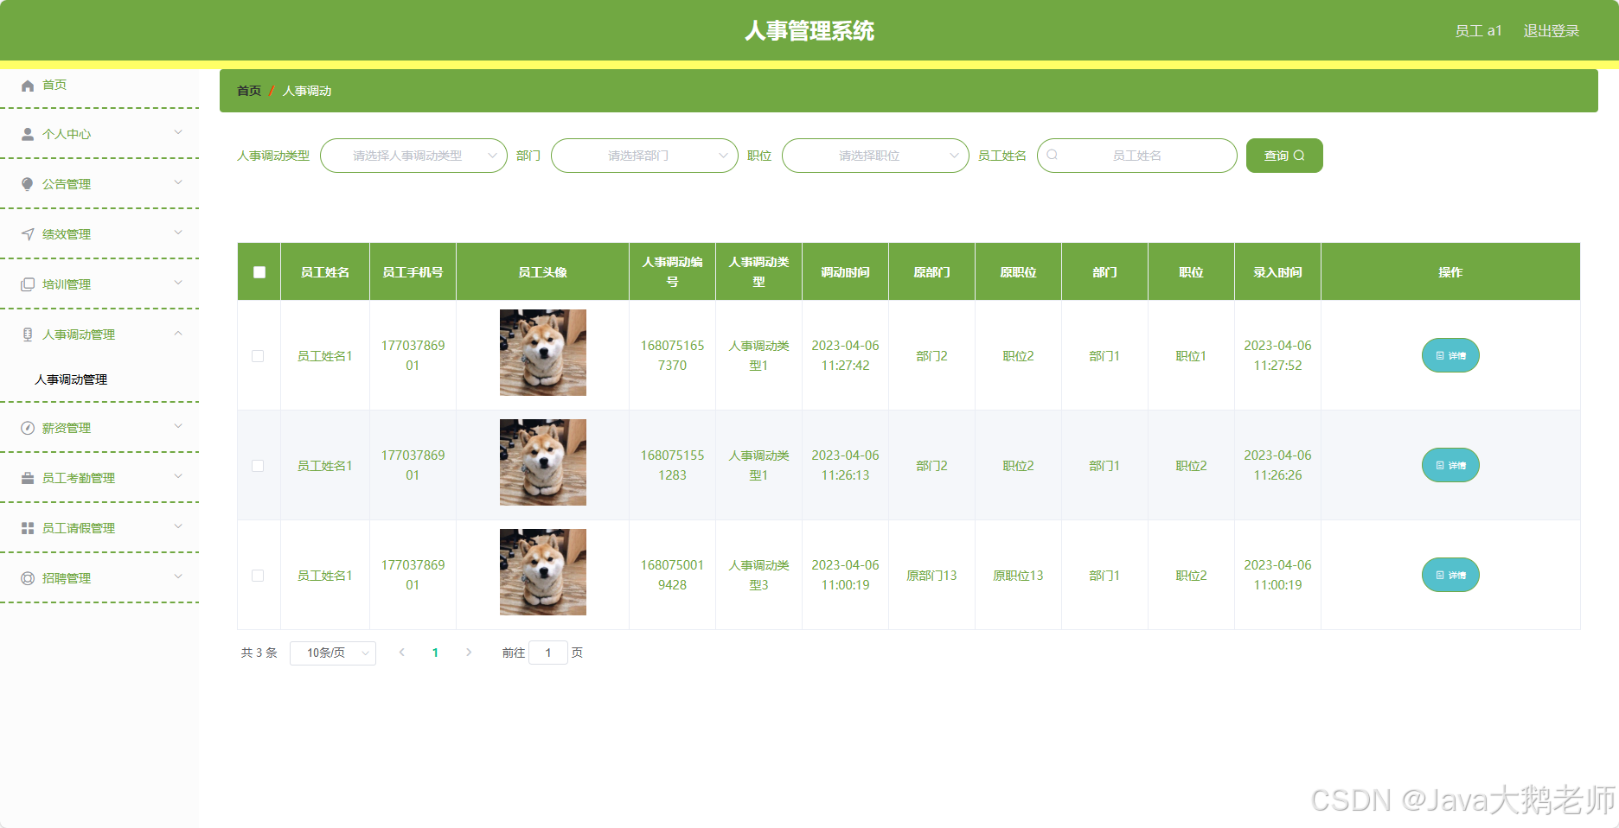The image size is (1619, 828).
Task: Click the paper-plane icon next to 绩效管理
Action: click(x=28, y=234)
